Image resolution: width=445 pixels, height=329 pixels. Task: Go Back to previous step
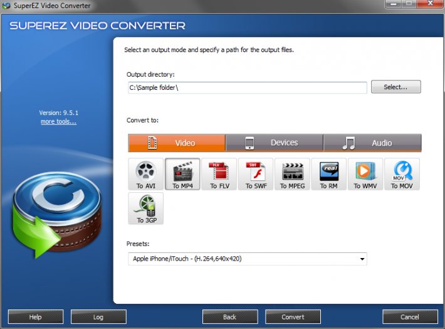(230, 317)
